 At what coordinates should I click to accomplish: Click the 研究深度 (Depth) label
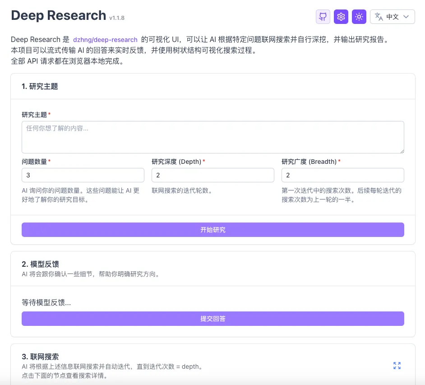tap(176, 162)
